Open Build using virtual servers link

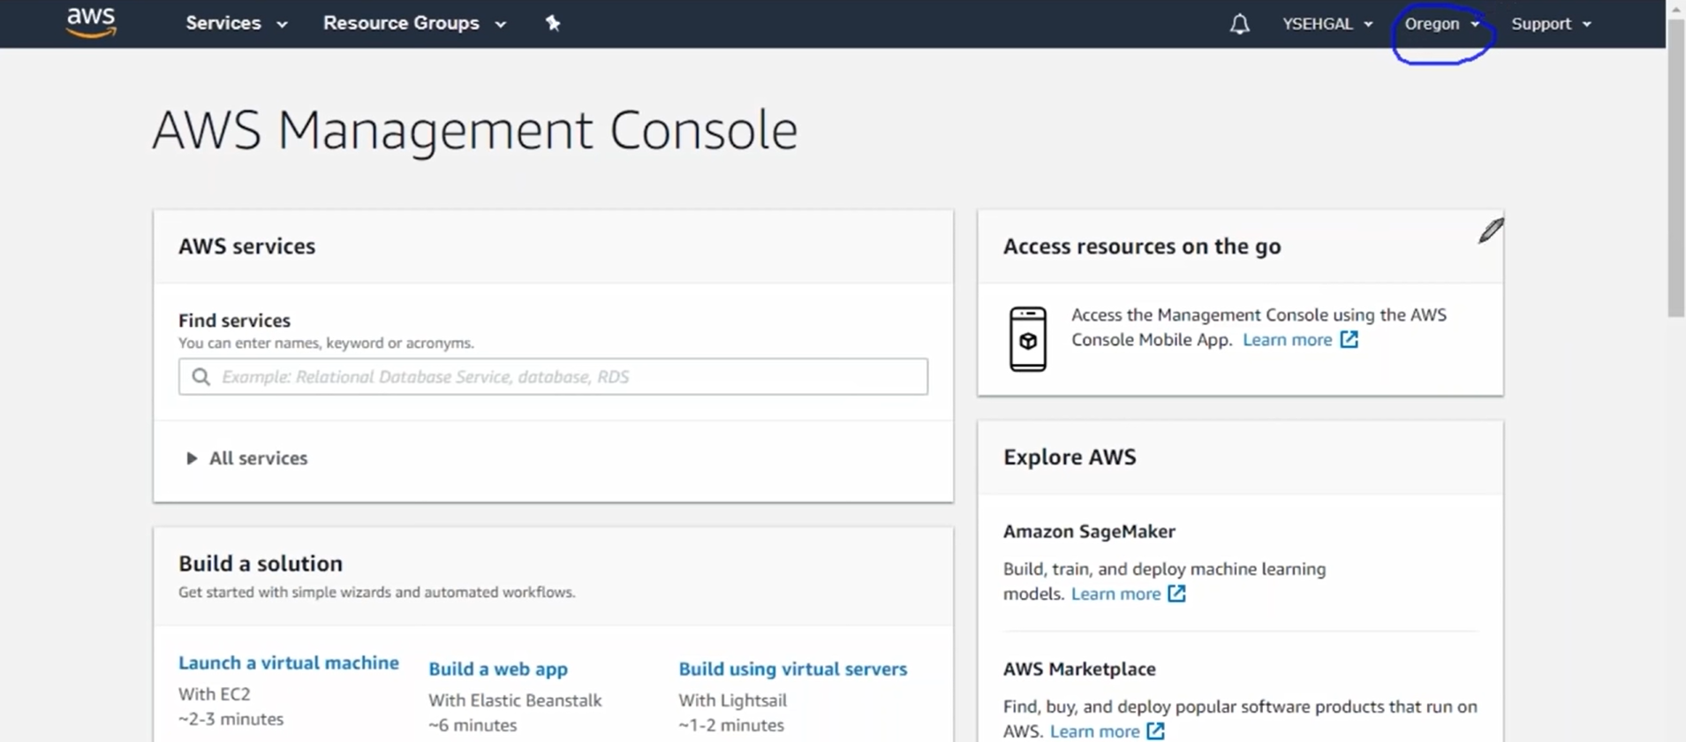(792, 669)
